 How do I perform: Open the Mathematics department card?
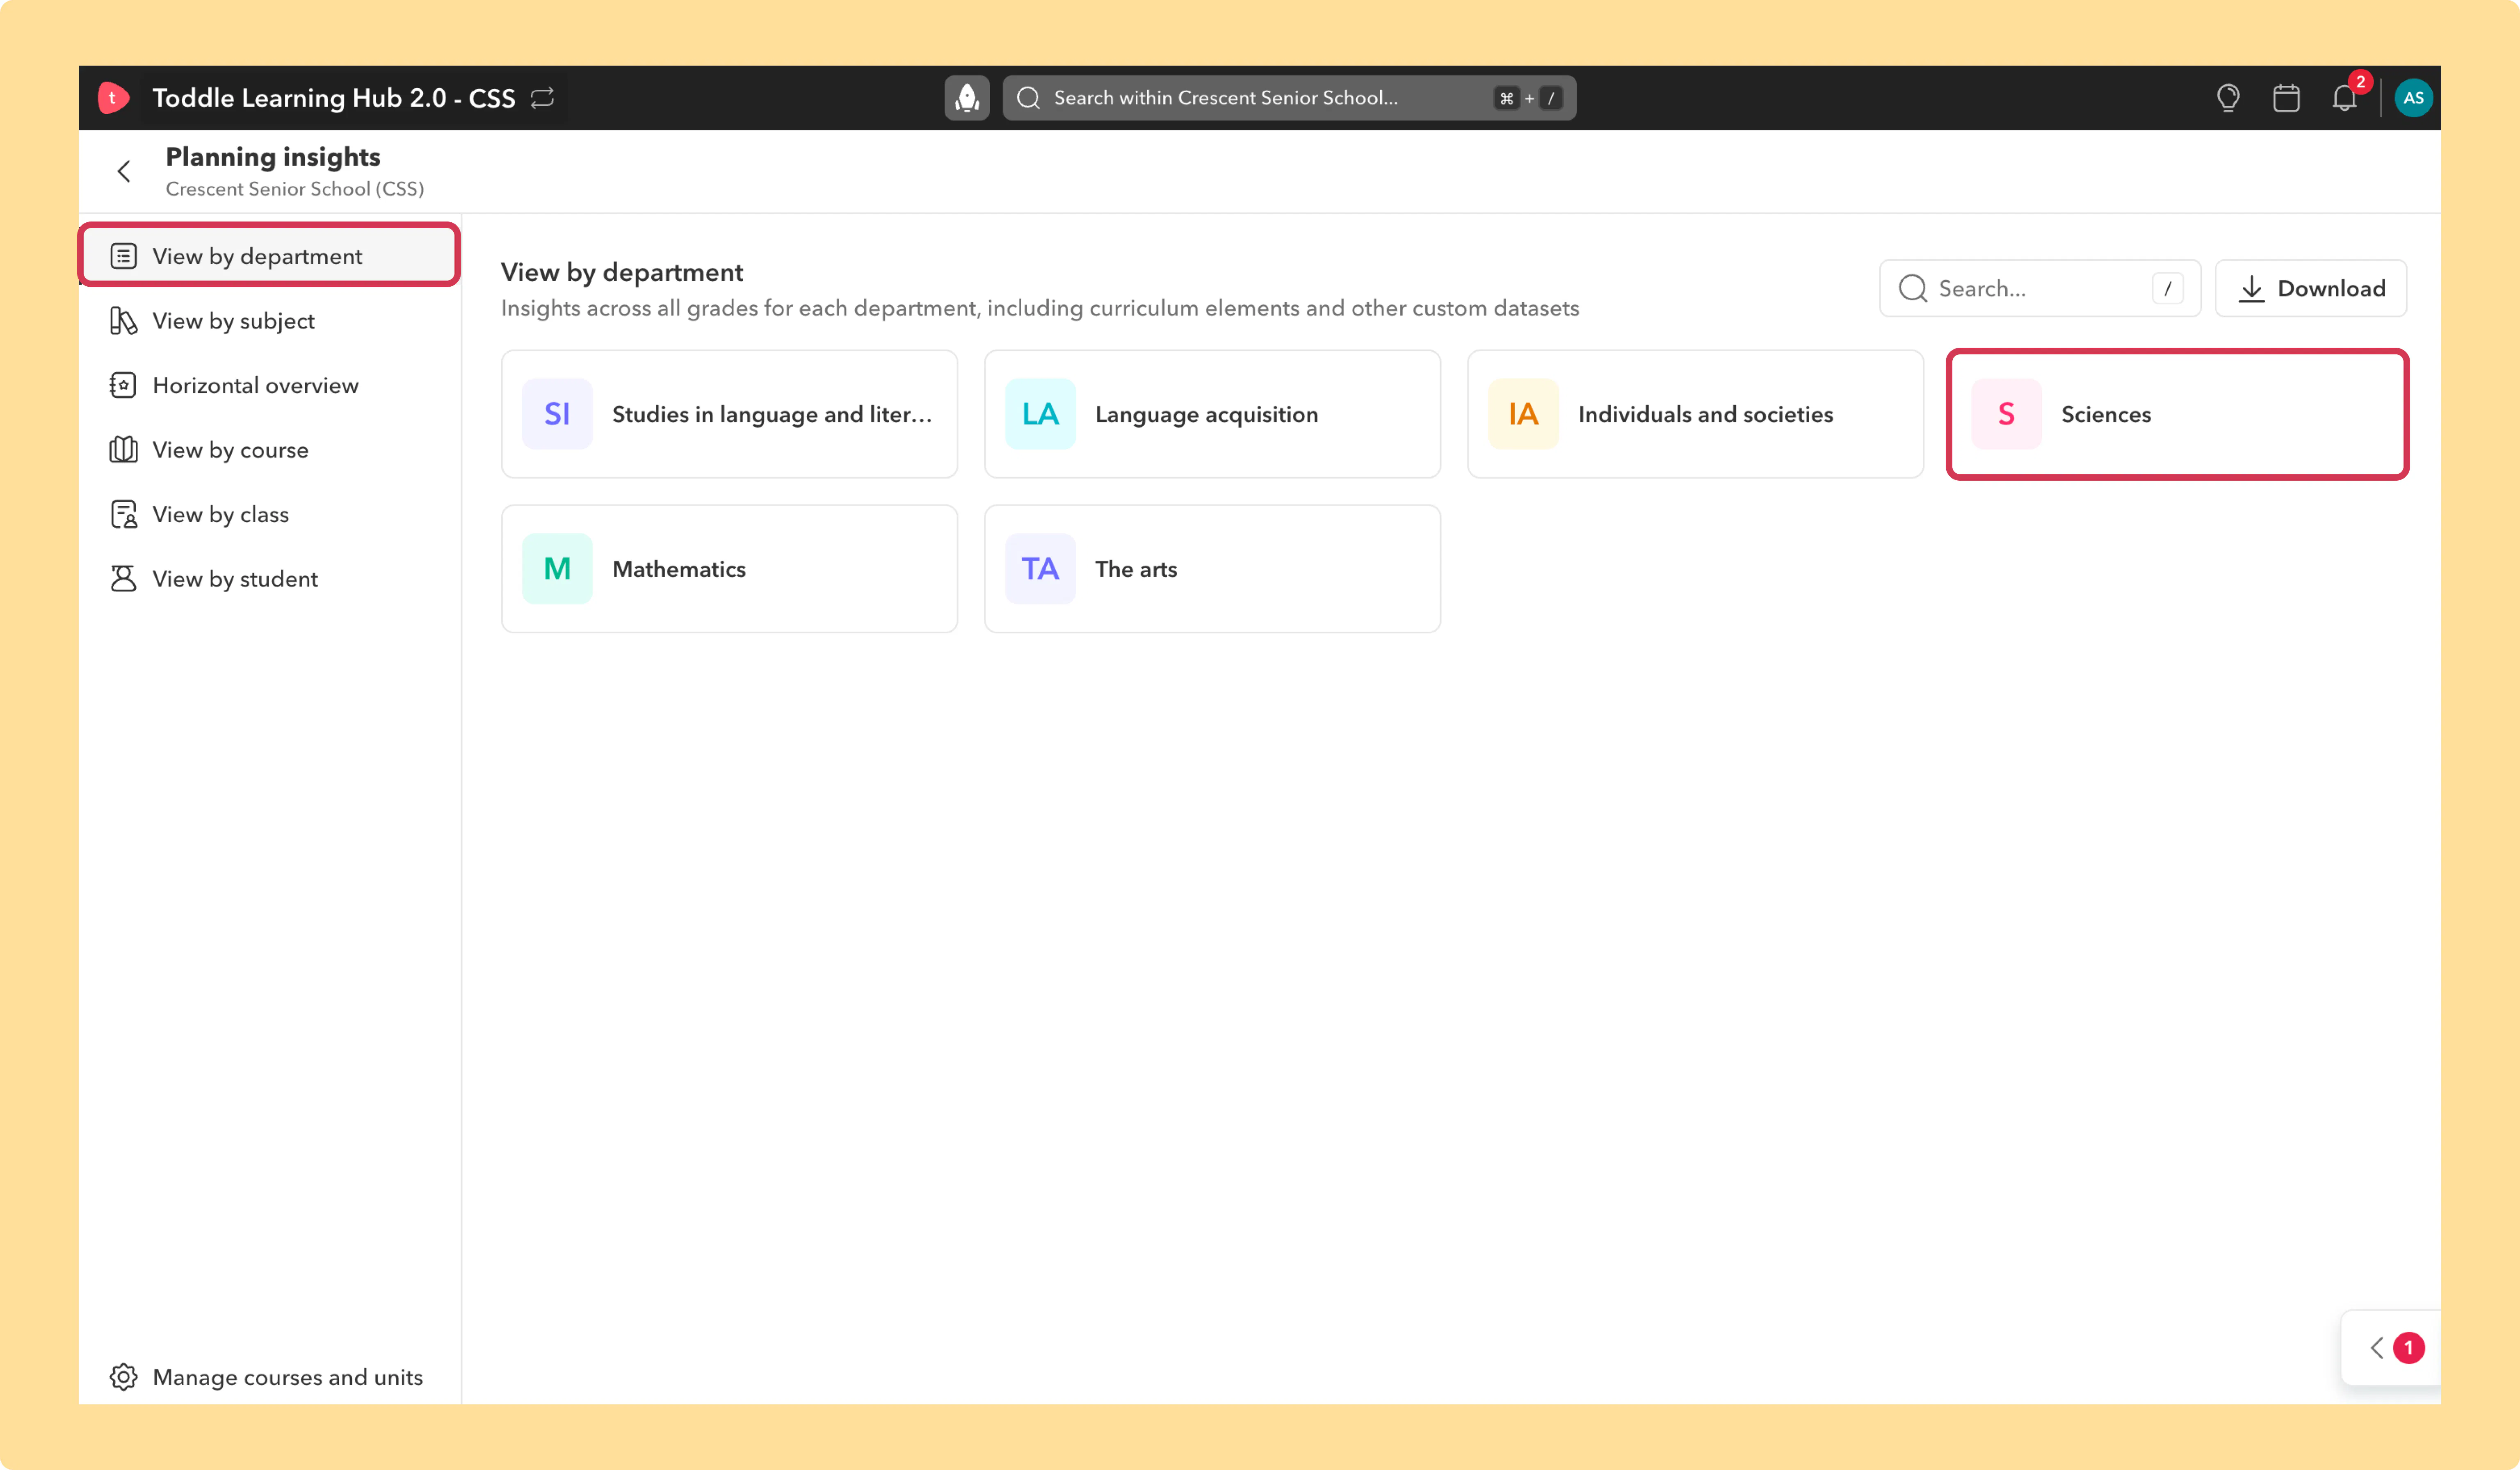point(729,569)
